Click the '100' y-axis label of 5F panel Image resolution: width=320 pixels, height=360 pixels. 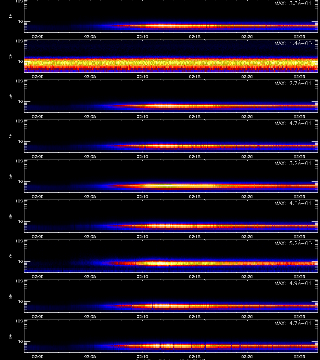pos(19,161)
